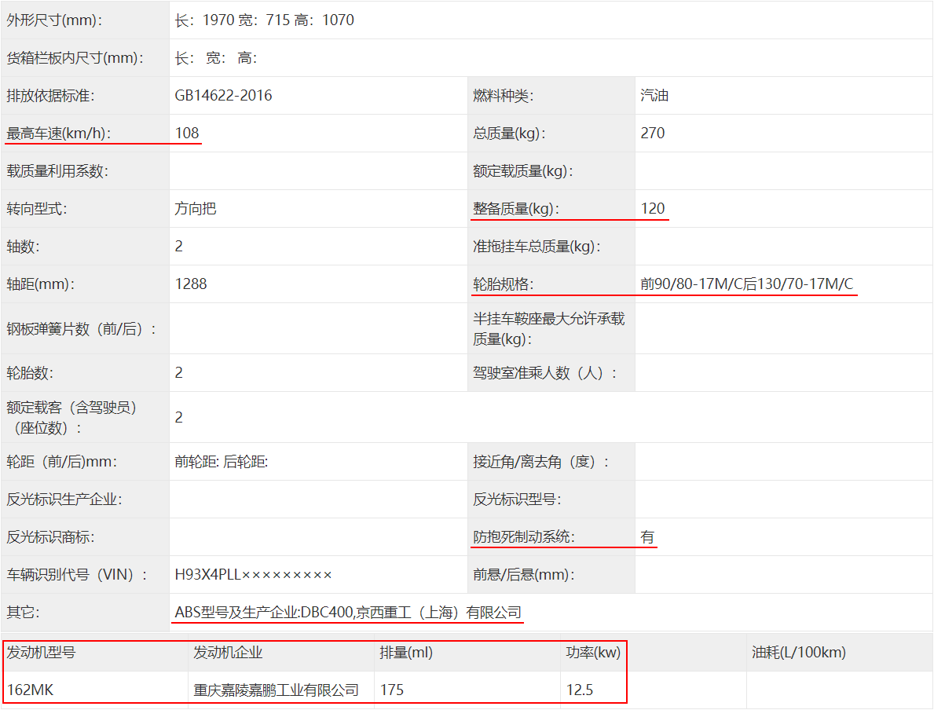
Task: Click the 轮胎规格 label
Action: tap(504, 284)
